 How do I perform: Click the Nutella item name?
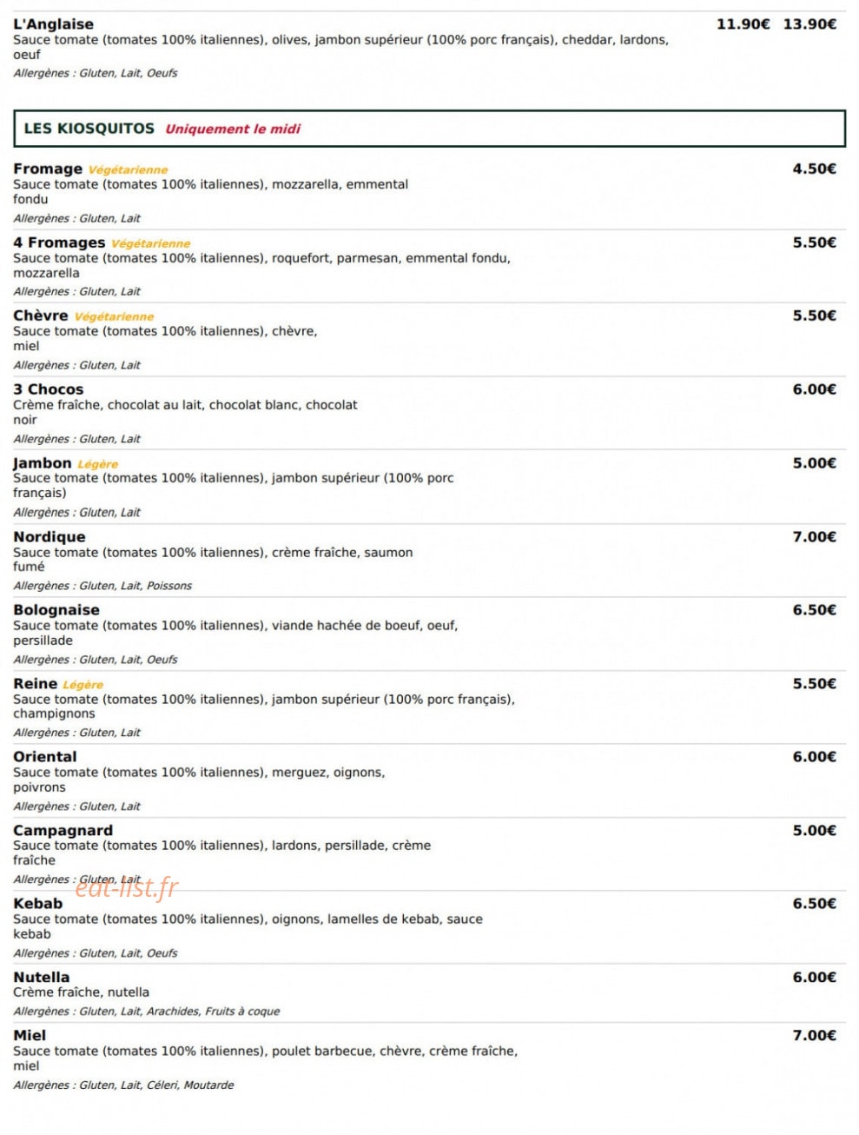pyautogui.click(x=42, y=978)
